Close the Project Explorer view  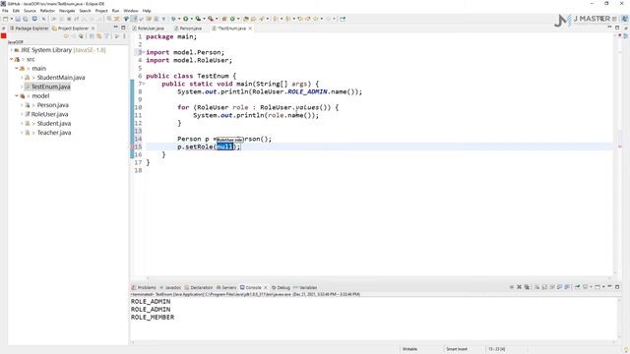click(93, 29)
